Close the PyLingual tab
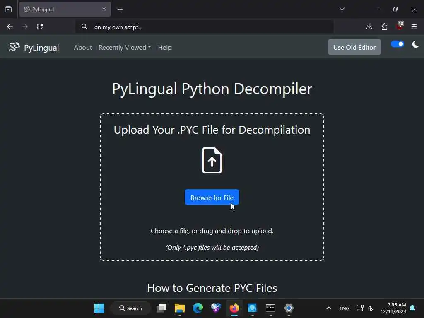 pos(104,9)
